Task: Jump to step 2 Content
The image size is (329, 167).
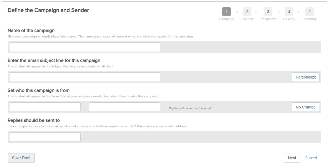Action: tap(247, 12)
